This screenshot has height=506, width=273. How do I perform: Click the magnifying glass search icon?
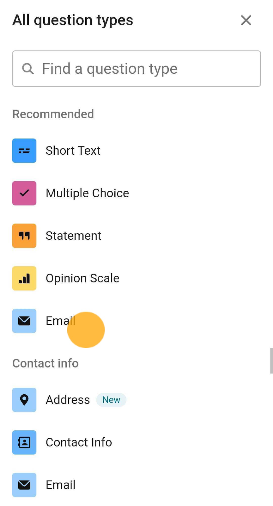pyautogui.click(x=28, y=68)
